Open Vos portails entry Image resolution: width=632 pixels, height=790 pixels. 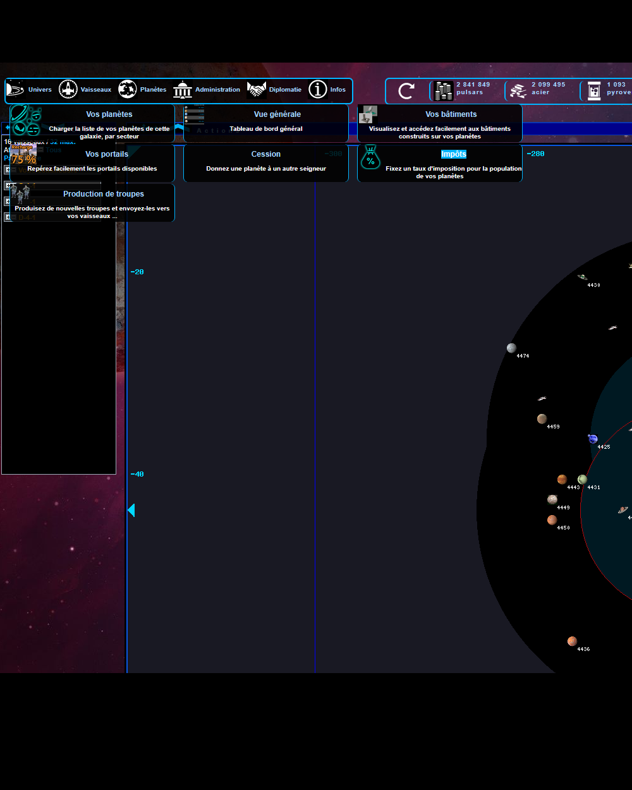(x=107, y=154)
